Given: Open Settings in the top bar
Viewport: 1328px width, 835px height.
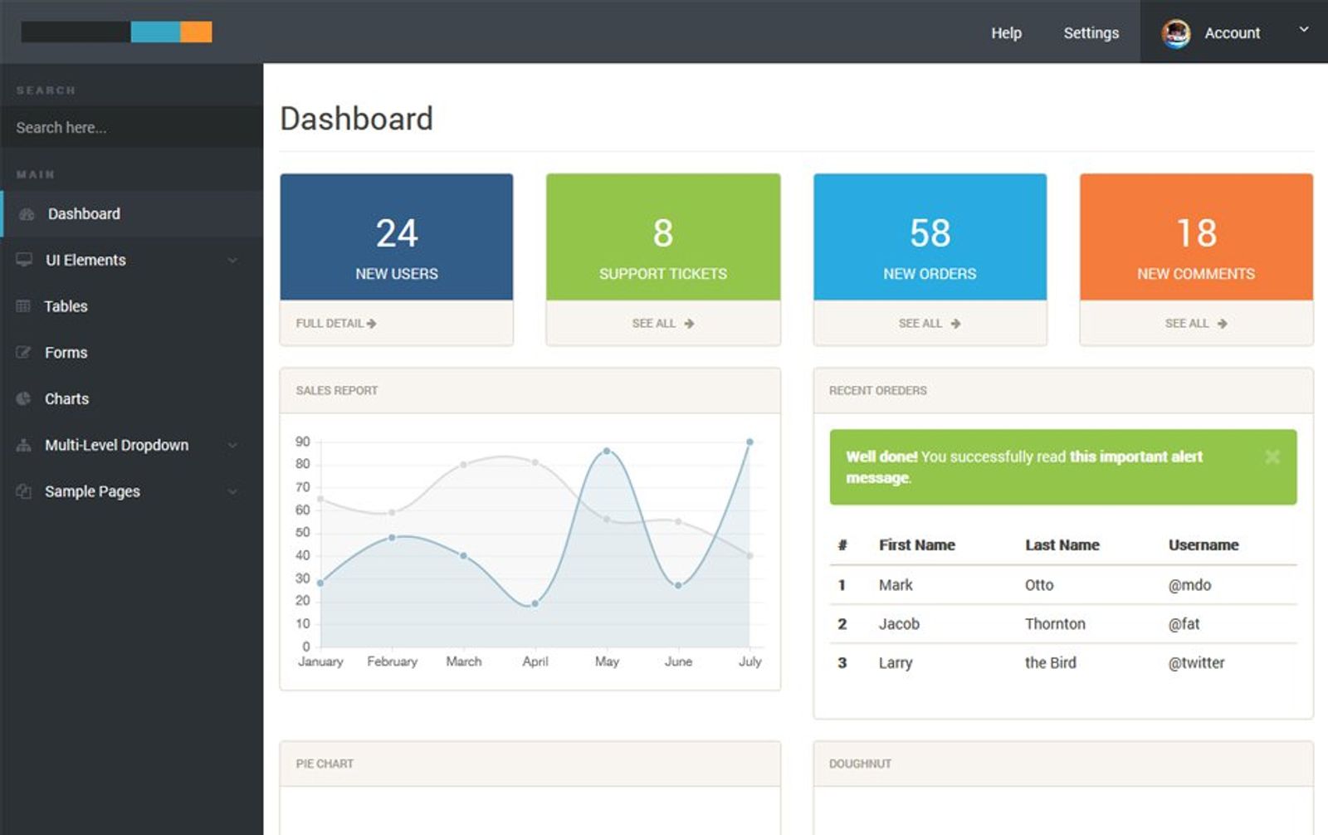Looking at the screenshot, I should tap(1091, 32).
